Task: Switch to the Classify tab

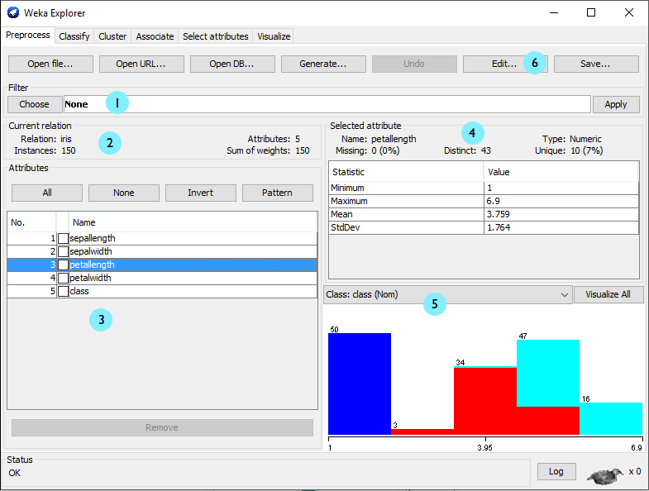Action: pos(74,36)
